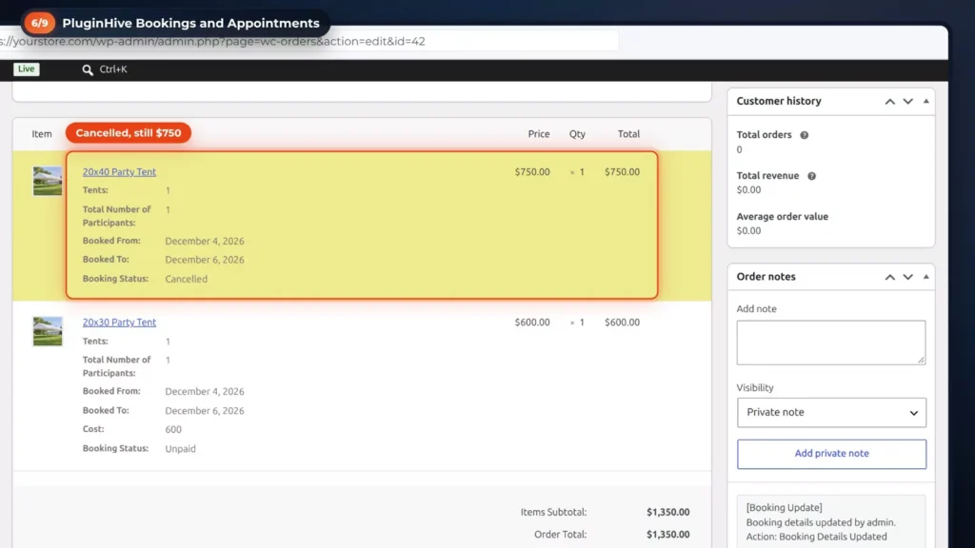975x548 pixels.
Task: Focus the Add note text area
Action: click(x=831, y=342)
